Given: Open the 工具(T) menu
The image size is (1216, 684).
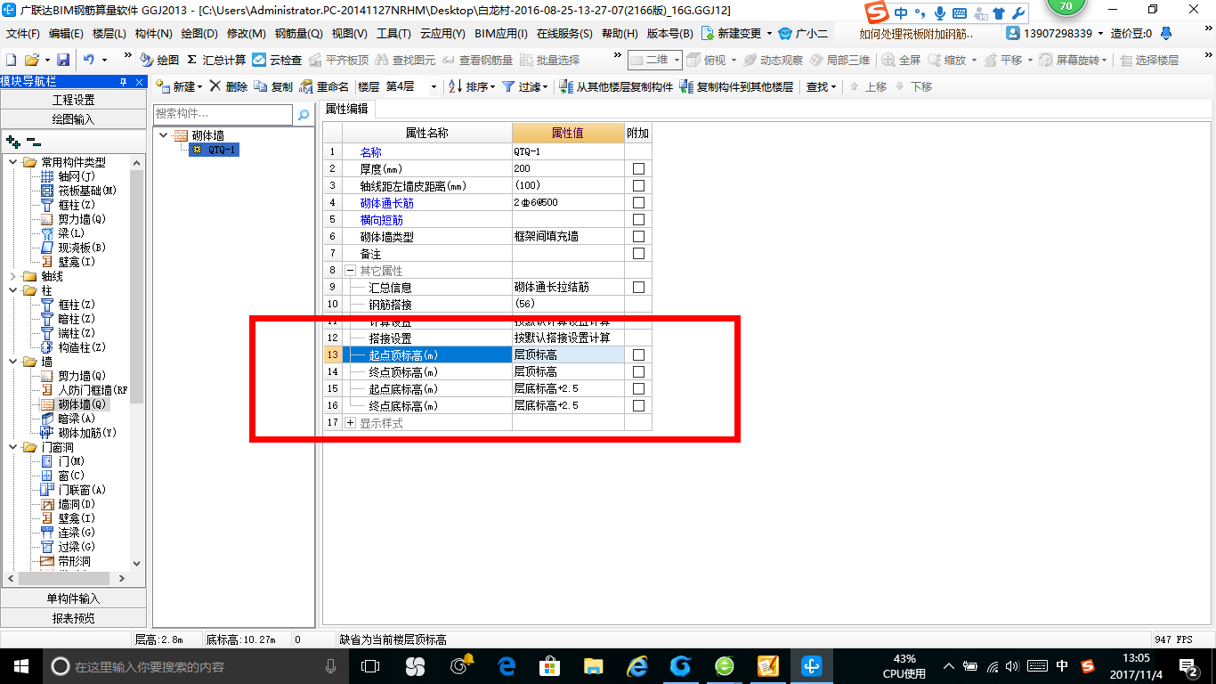Looking at the screenshot, I should tap(393, 34).
